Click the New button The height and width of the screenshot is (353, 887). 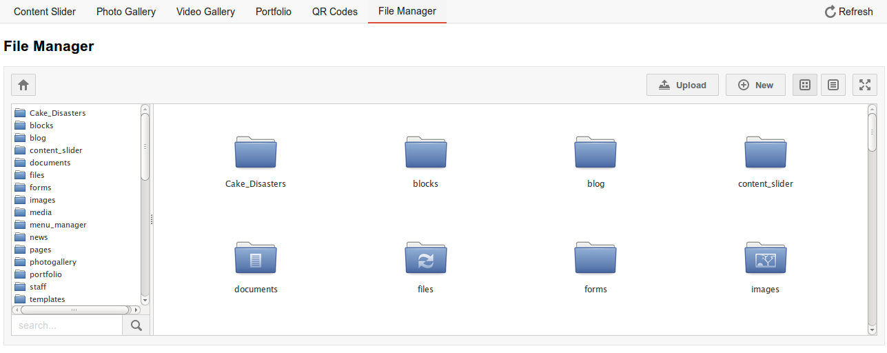point(755,85)
